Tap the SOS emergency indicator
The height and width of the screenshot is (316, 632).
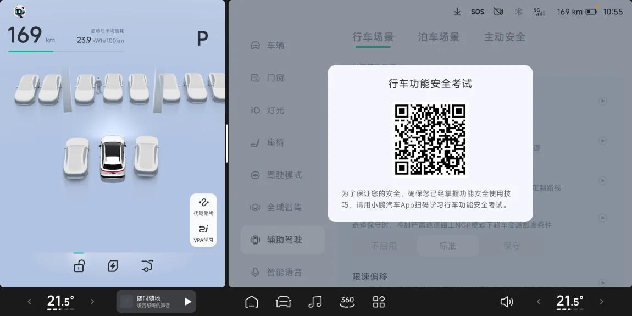pos(478,12)
